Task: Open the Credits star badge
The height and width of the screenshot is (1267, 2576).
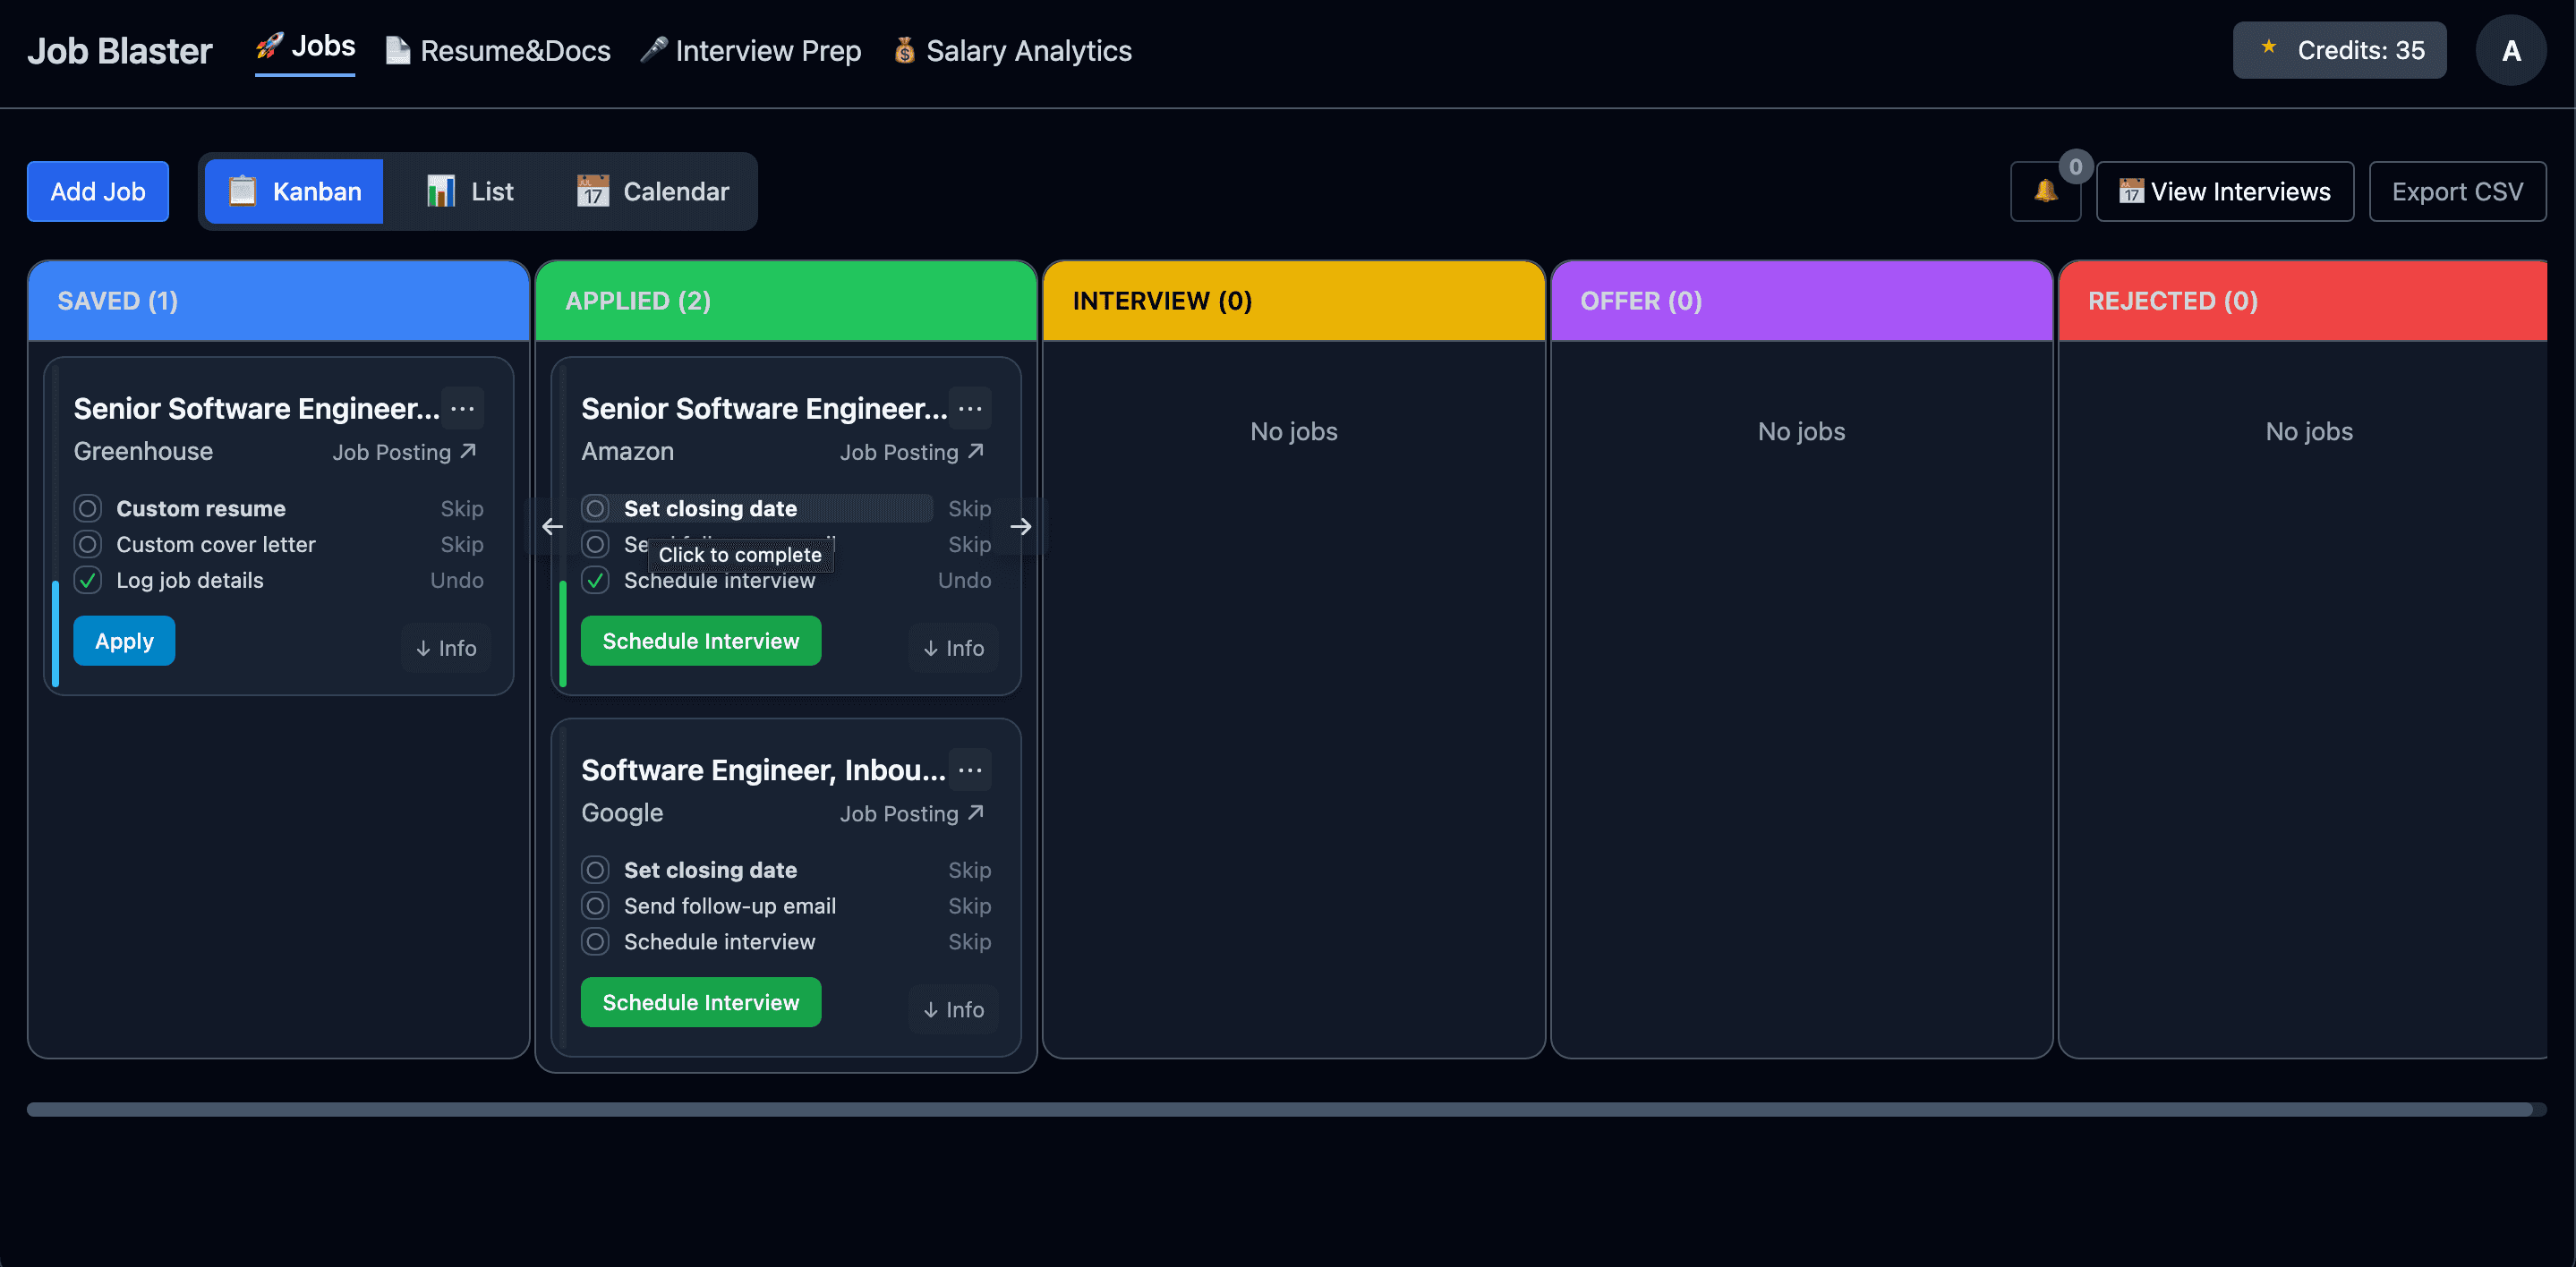Action: [2339, 50]
